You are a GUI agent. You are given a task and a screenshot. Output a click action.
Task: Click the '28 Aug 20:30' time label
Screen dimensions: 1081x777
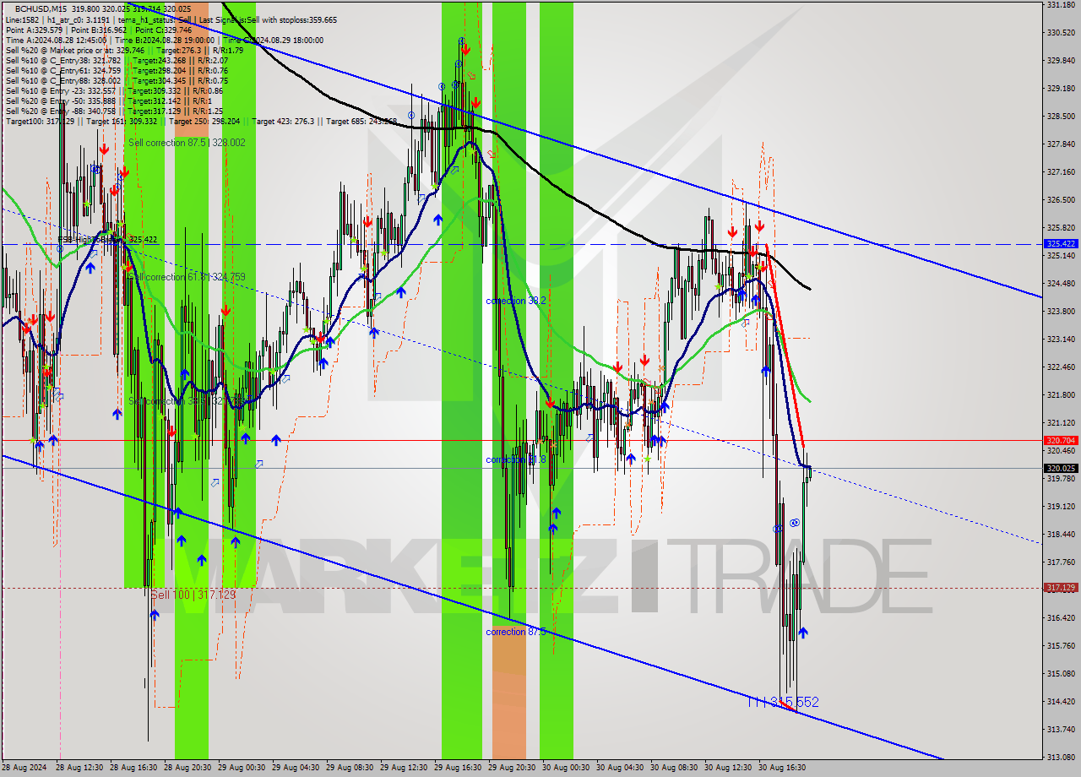(187, 768)
